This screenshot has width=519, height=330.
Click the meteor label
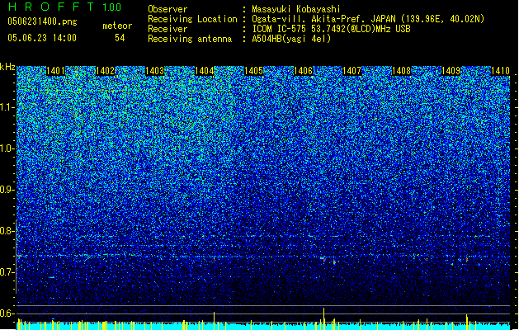coord(117,26)
